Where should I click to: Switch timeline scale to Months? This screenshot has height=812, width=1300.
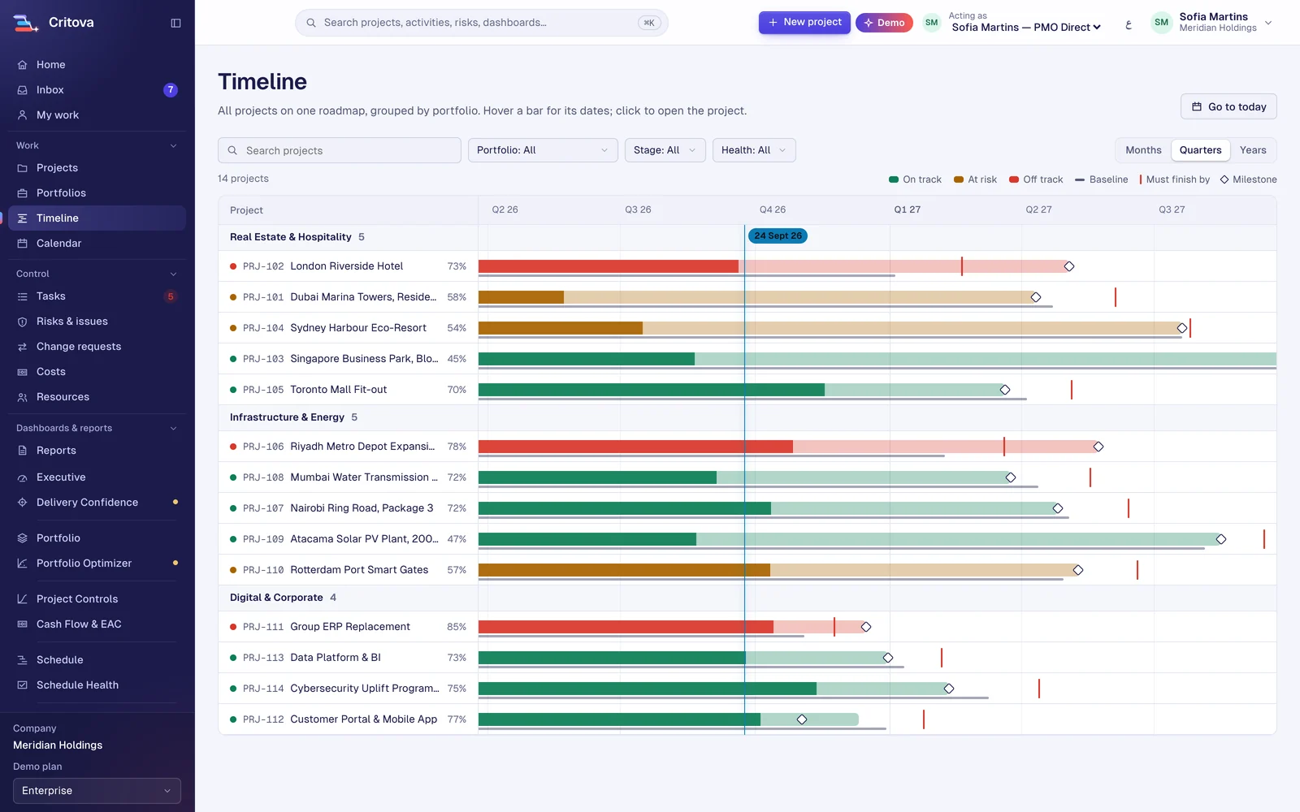1143,150
